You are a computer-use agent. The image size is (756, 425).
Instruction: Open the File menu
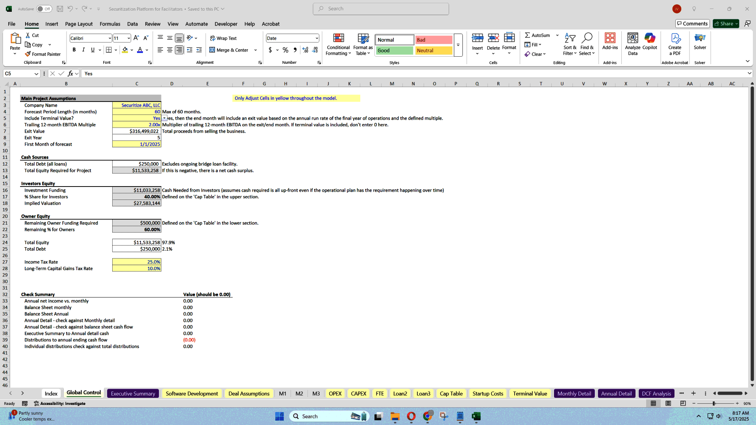point(12,24)
